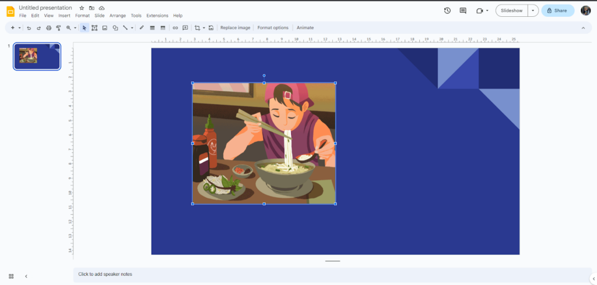The height and width of the screenshot is (285, 597).
Task: Open version history clock icon
Action: [447, 10]
